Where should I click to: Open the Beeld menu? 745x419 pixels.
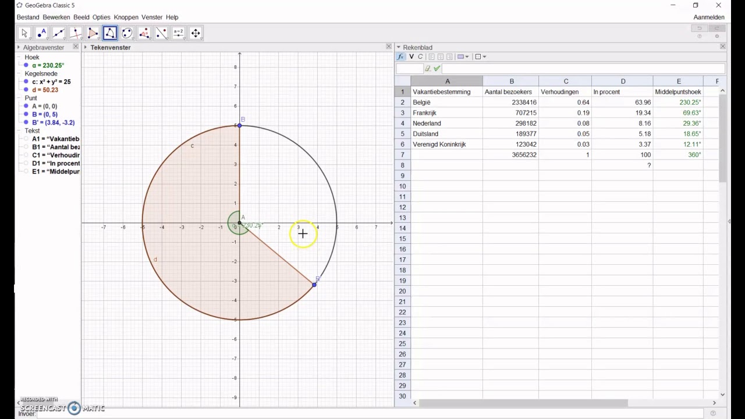[81, 17]
